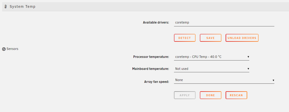
Task: Rescan sensors using the RESCAN button
Action: click(x=236, y=95)
